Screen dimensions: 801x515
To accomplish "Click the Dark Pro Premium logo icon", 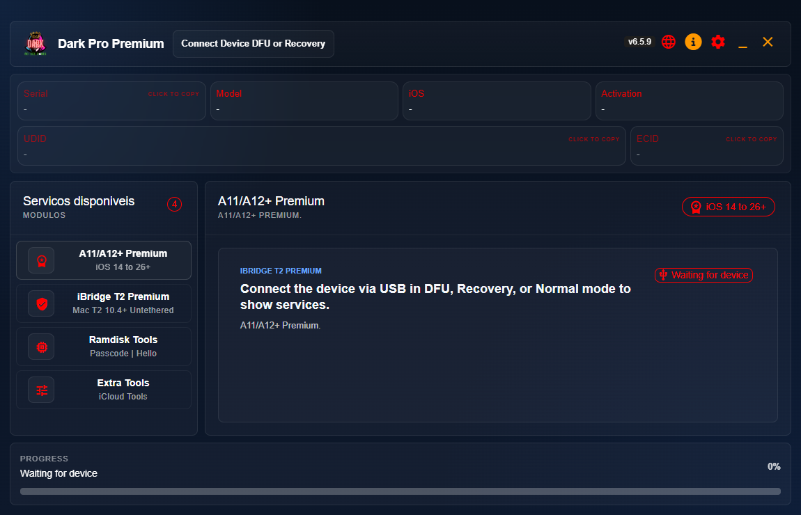I will [36, 43].
